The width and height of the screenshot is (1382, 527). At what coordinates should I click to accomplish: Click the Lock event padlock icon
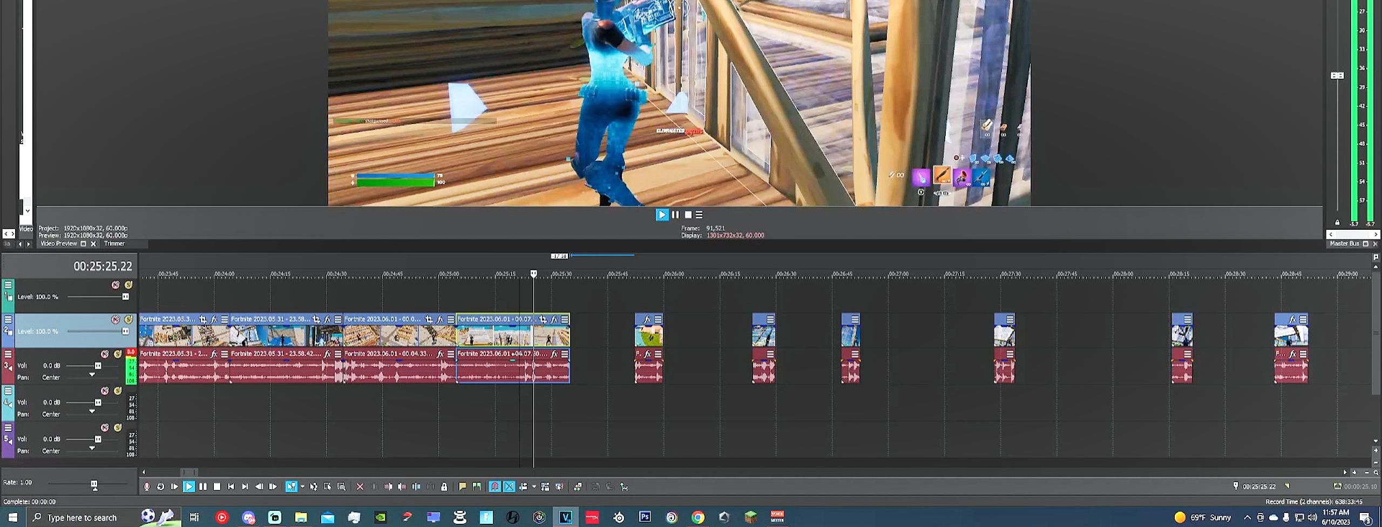(444, 487)
